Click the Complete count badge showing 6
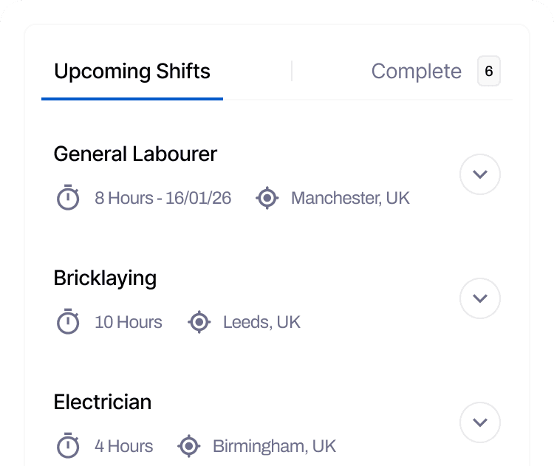Viewport: 554px width, 466px height. (488, 72)
